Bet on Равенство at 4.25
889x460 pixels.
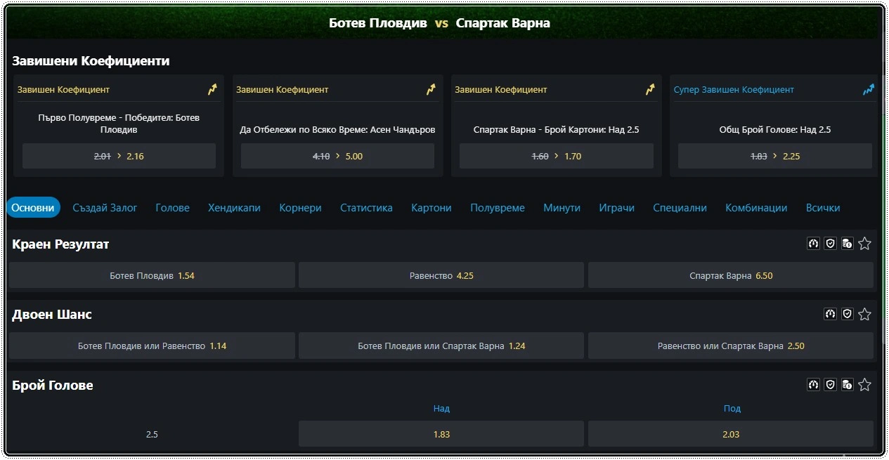[x=441, y=275]
